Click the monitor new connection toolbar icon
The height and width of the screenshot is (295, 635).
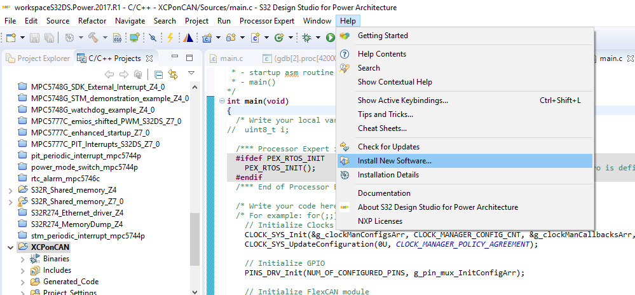tap(134, 38)
